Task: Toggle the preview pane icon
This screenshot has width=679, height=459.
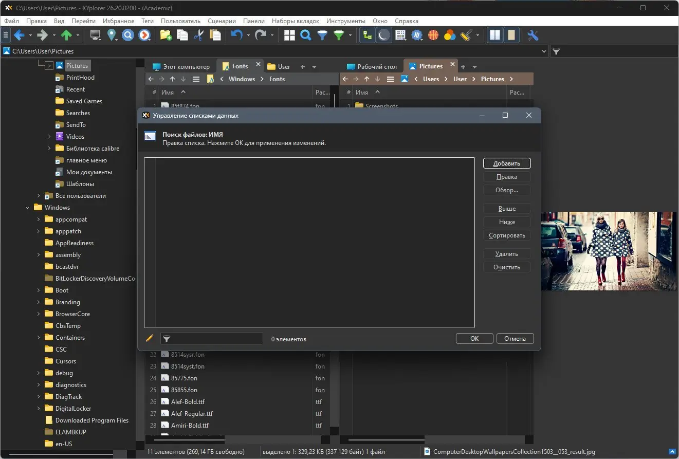Action: click(x=511, y=35)
